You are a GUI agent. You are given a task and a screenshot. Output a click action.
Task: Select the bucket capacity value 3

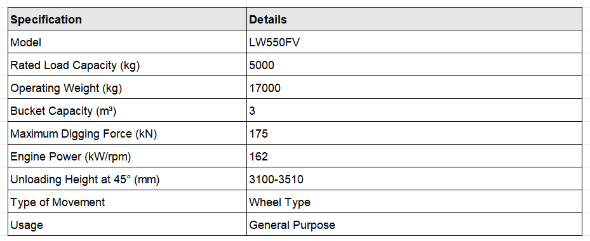coord(414,110)
